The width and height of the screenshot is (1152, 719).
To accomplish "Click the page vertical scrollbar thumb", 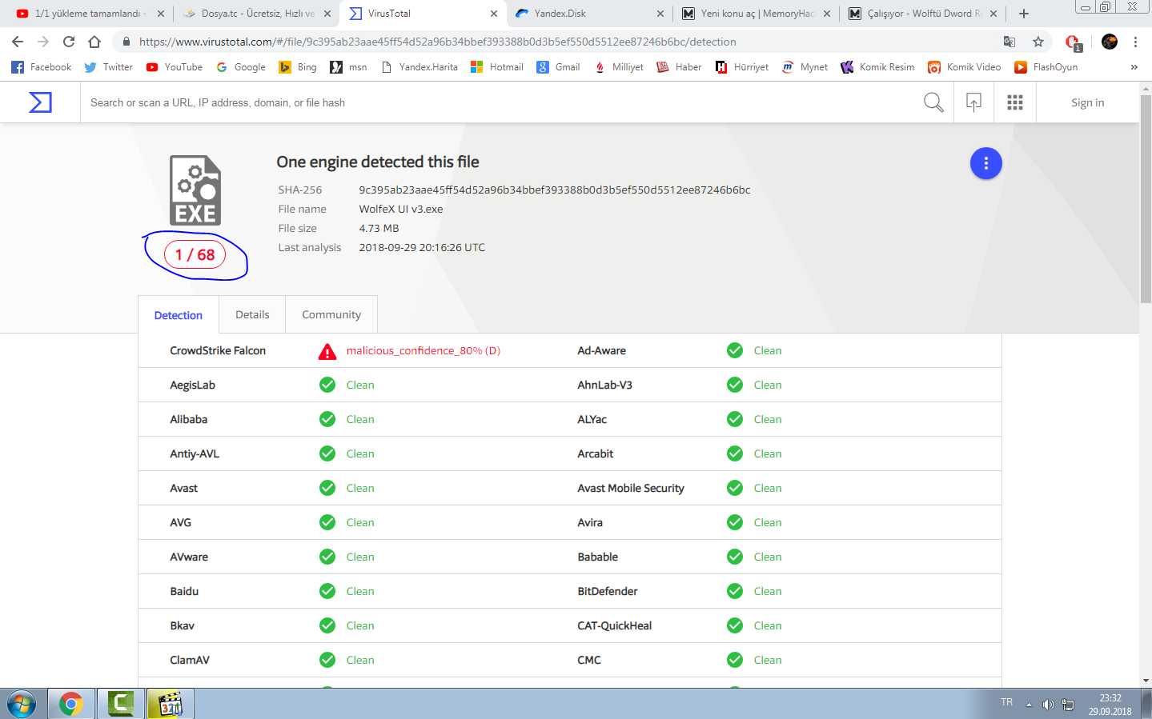I will 1146,199.
